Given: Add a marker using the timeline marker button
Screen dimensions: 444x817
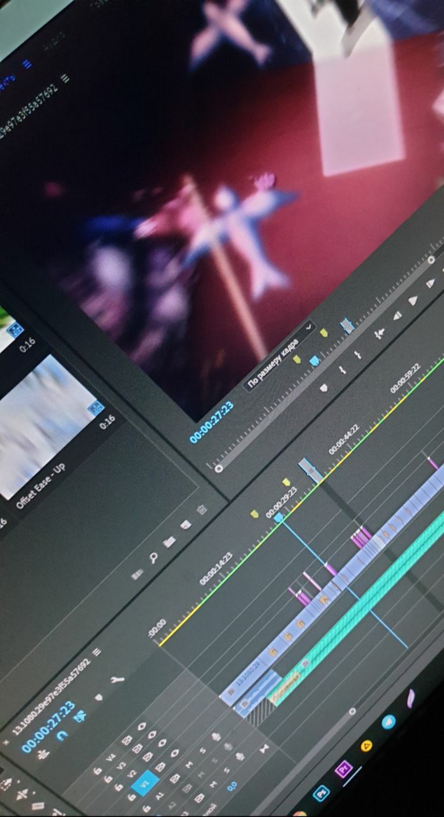Looking at the screenshot, I should click(99, 698).
